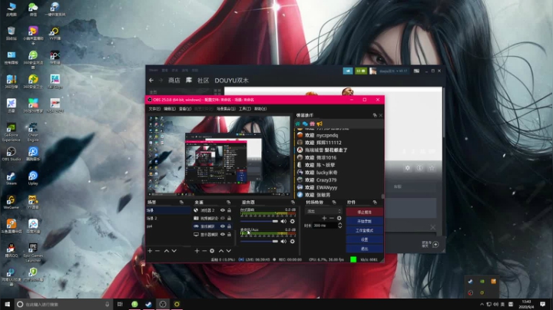Viewport: 553px width, 310px height.
Task: Mute the desktop audio channel
Action: [283, 221]
